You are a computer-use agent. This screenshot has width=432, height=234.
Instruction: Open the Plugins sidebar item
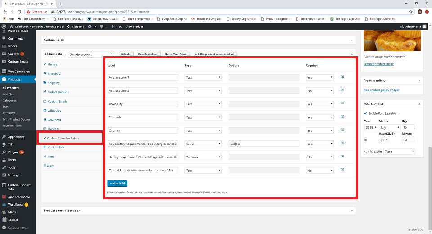[x=13, y=152]
